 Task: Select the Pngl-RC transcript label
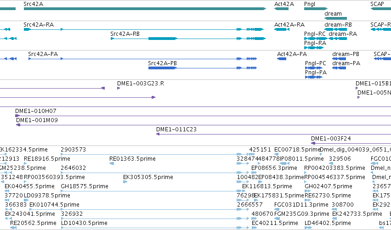[315, 34]
